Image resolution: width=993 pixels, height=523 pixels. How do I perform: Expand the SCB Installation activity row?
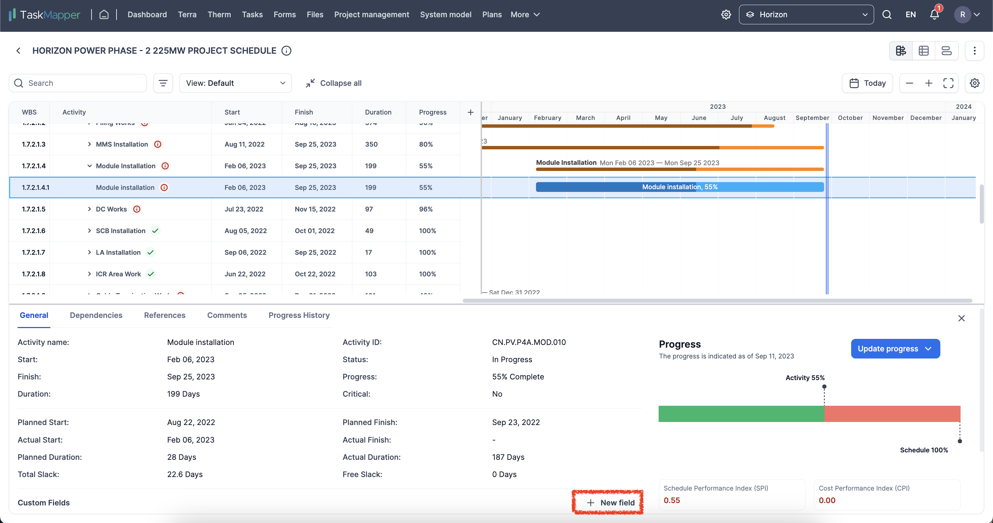(88, 231)
